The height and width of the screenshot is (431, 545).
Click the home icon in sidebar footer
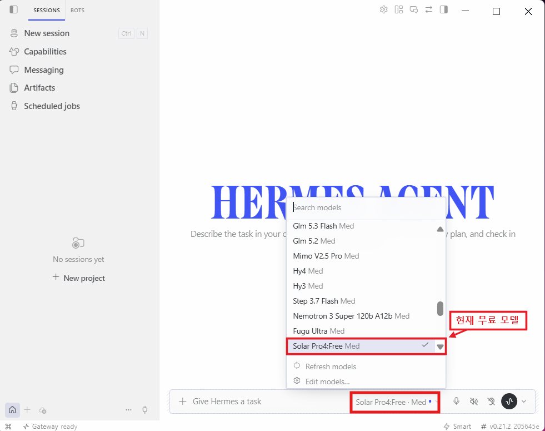point(12,410)
